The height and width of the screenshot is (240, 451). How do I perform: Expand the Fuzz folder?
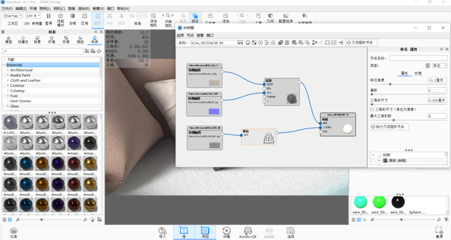(x=8, y=96)
